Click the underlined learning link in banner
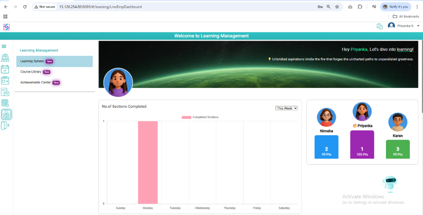The width and height of the screenshot is (423, 215). pos(405,50)
